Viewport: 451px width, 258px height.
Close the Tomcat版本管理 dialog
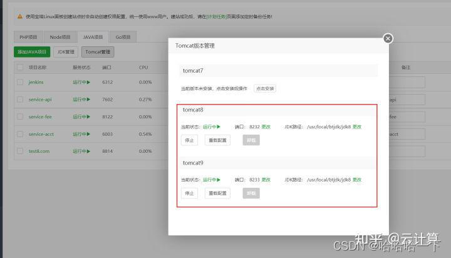pyautogui.click(x=388, y=38)
